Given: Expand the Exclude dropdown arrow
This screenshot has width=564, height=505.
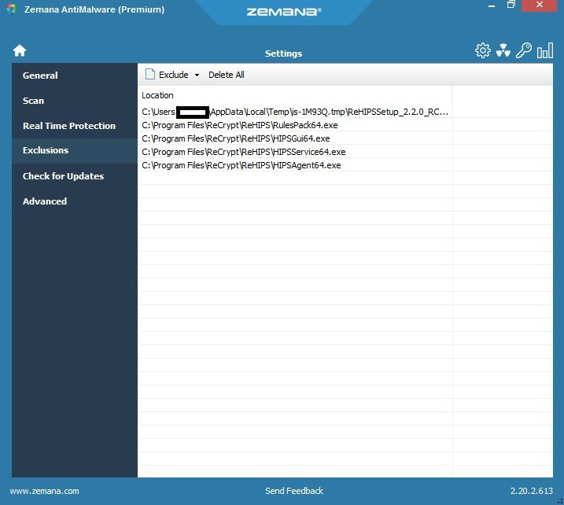Looking at the screenshot, I should pos(197,75).
